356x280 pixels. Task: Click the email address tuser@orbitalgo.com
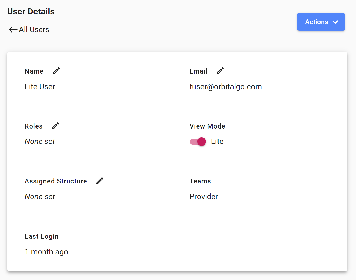point(226,87)
